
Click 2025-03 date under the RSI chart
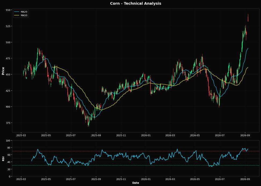point(21,179)
